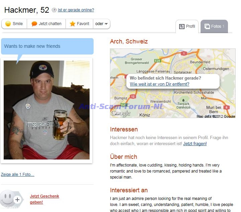
Task: Click the orange chat bubble icon
Action: point(34,24)
